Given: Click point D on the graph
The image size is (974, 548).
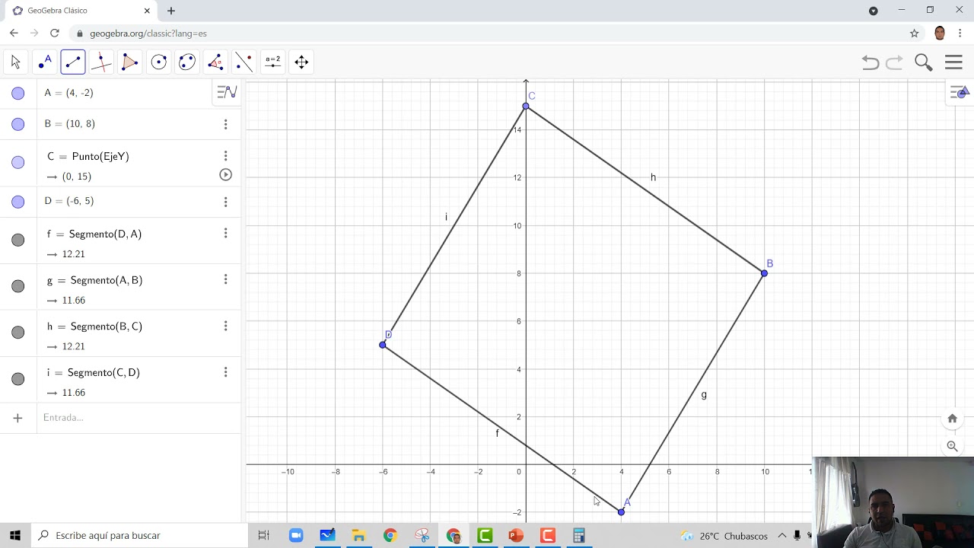Looking at the screenshot, I should (383, 345).
